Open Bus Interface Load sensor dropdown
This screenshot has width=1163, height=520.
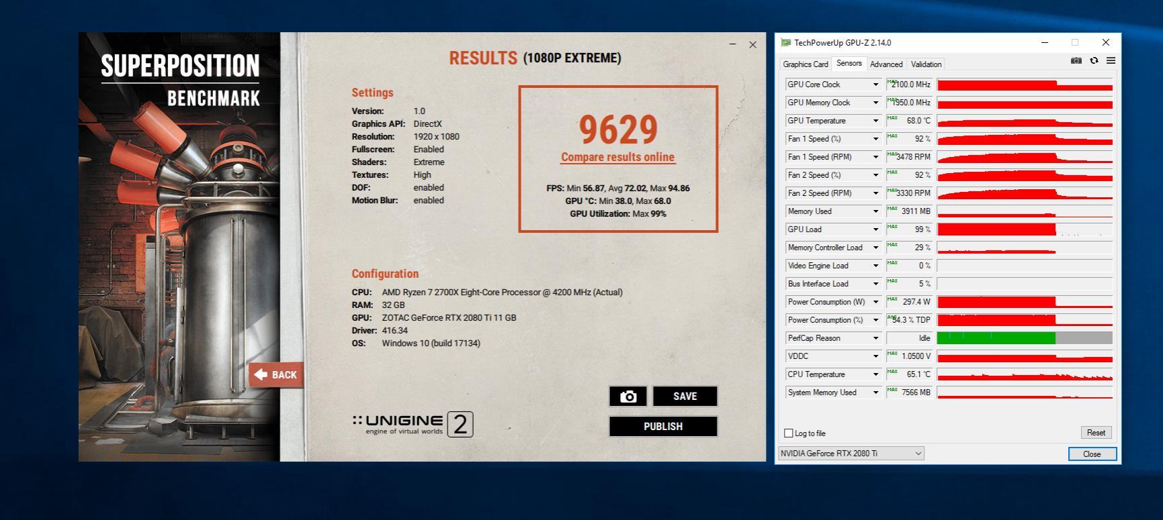click(875, 284)
